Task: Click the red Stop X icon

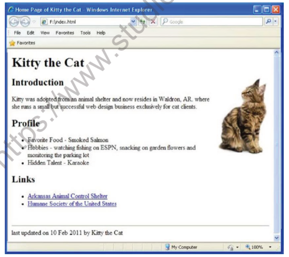Action: [x=153, y=22]
